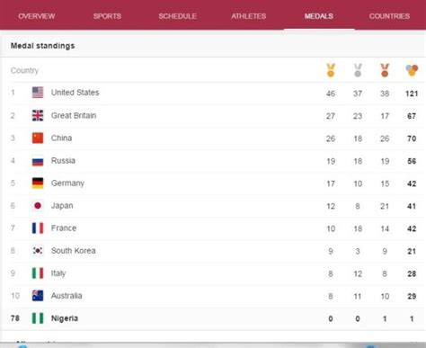Click the South Korea flag icon
426x348 pixels.
click(x=38, y=251)
